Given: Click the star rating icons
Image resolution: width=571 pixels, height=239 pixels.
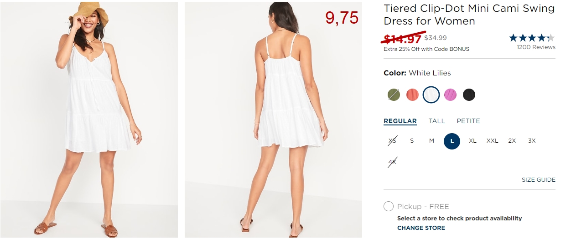Looking at the screenshot, I should pos(532,38).
